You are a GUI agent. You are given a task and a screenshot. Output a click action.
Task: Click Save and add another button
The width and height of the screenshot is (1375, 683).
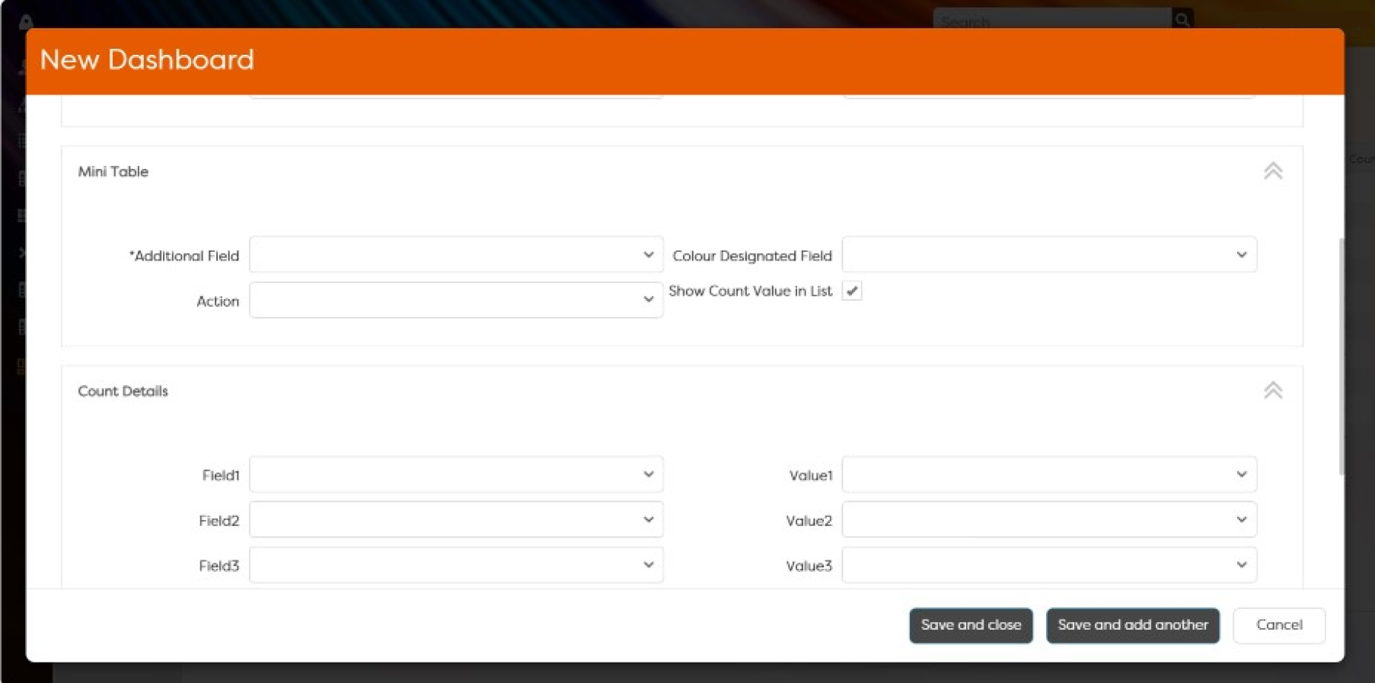[1133, 625]
